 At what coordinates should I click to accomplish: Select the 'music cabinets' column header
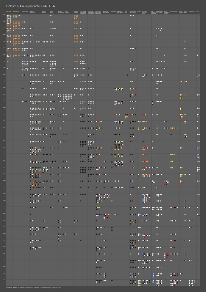coord(16,11)
